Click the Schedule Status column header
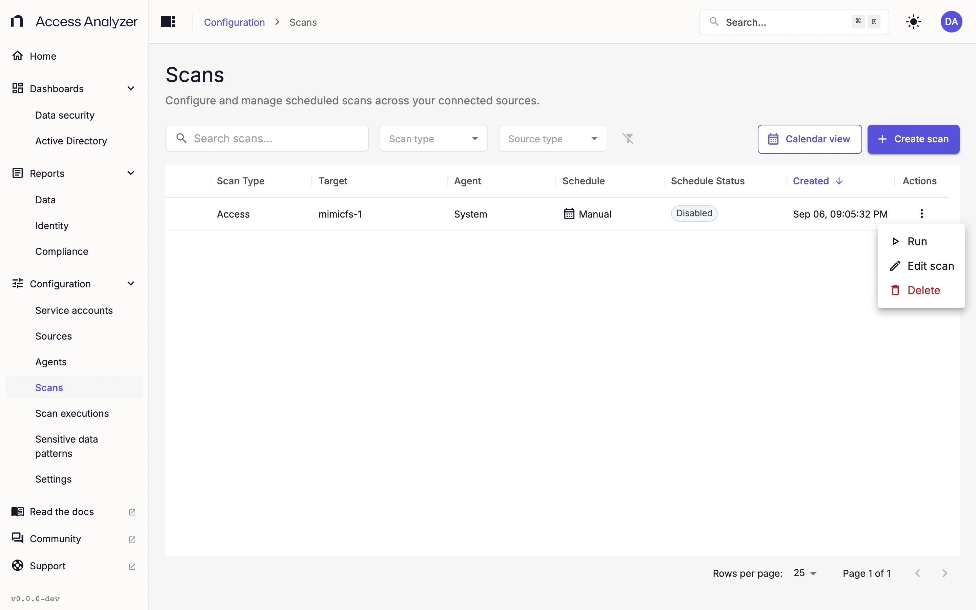Viewport: 976px width, 610px height. [x=707, y=181]
